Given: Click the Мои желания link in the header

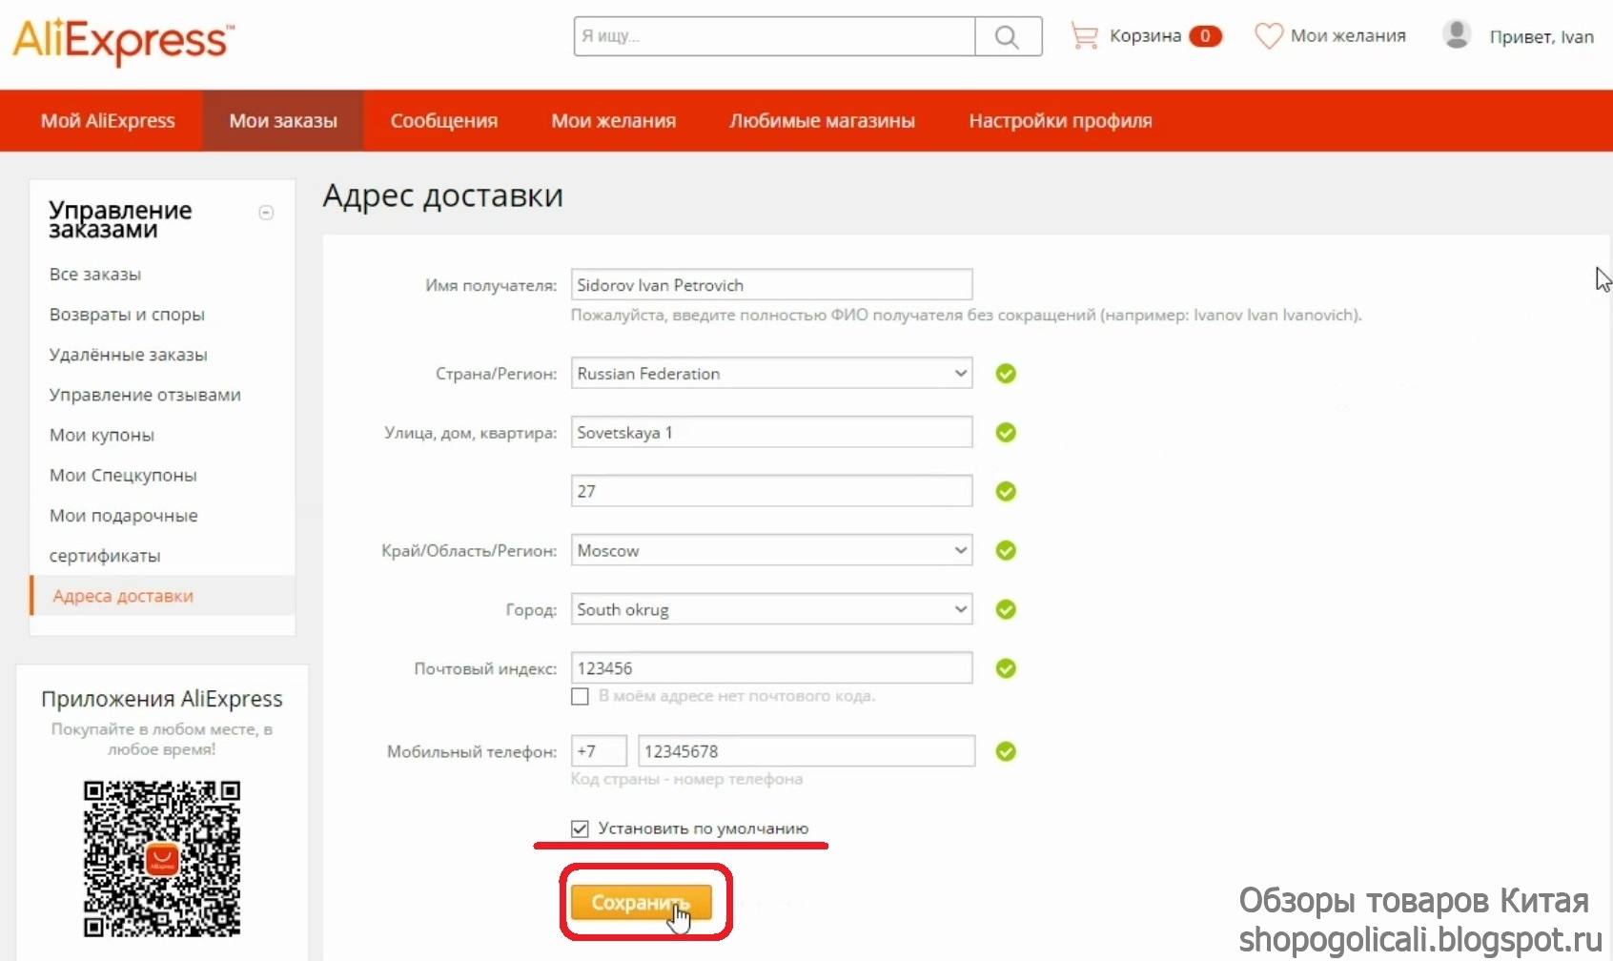Looking at the screenshot, I should (x=1348, y=36).
